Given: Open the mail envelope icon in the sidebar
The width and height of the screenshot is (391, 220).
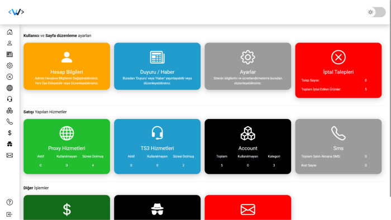Looking at the screenshot, I should pyautogui.click(x=9, y=155).
